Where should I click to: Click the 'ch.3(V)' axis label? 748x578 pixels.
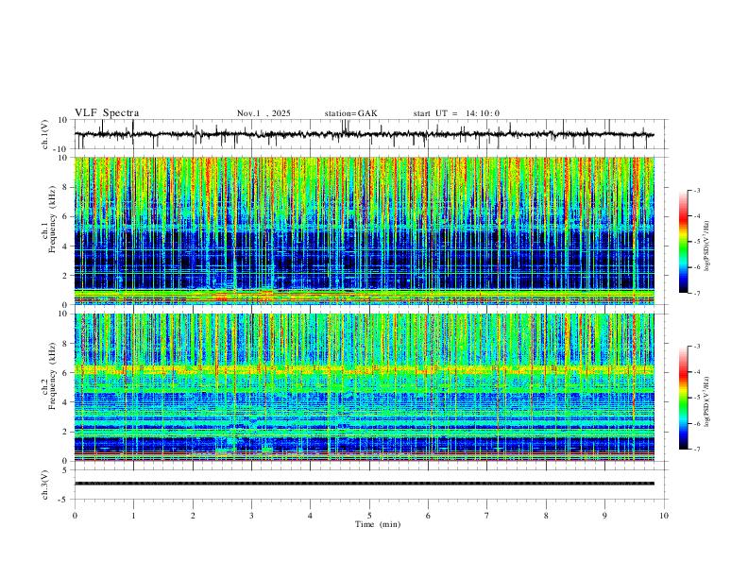tap(45, 484)
